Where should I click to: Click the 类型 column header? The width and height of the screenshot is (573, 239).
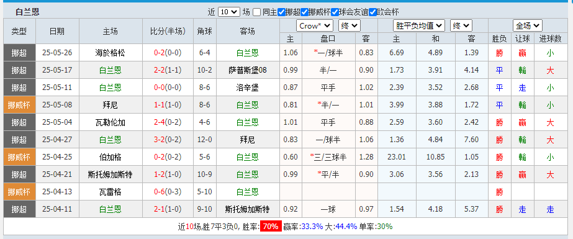tap(19, 32)
